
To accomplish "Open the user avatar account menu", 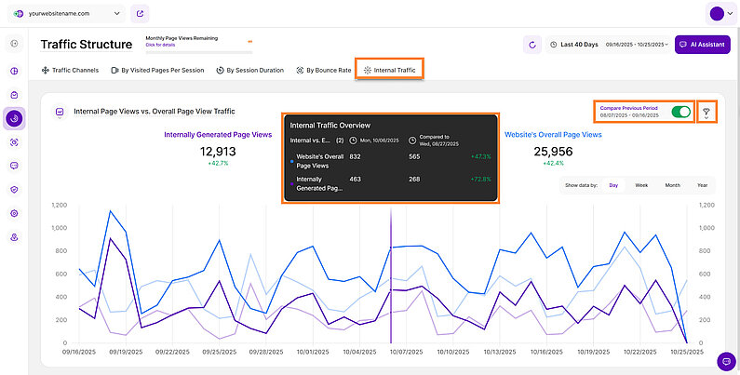I will pos(720,14).
